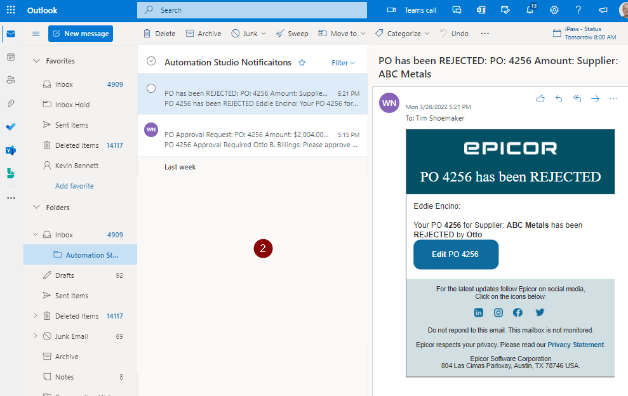This screenshot has height=396, width=628.
Task: Open the Notes folder
Action: point(81,377)
